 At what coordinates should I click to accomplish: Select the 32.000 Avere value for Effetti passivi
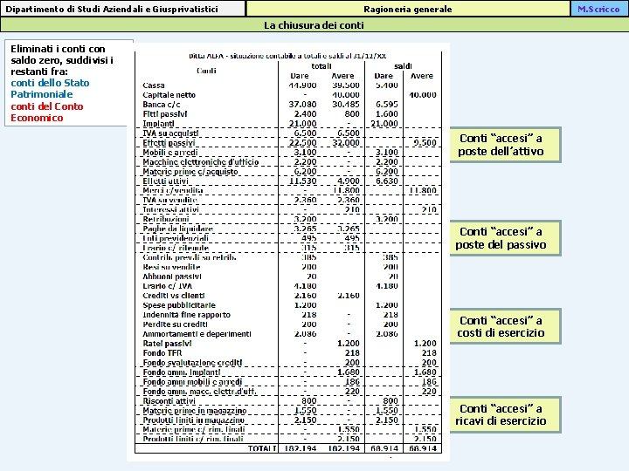[x=346, y=143]
